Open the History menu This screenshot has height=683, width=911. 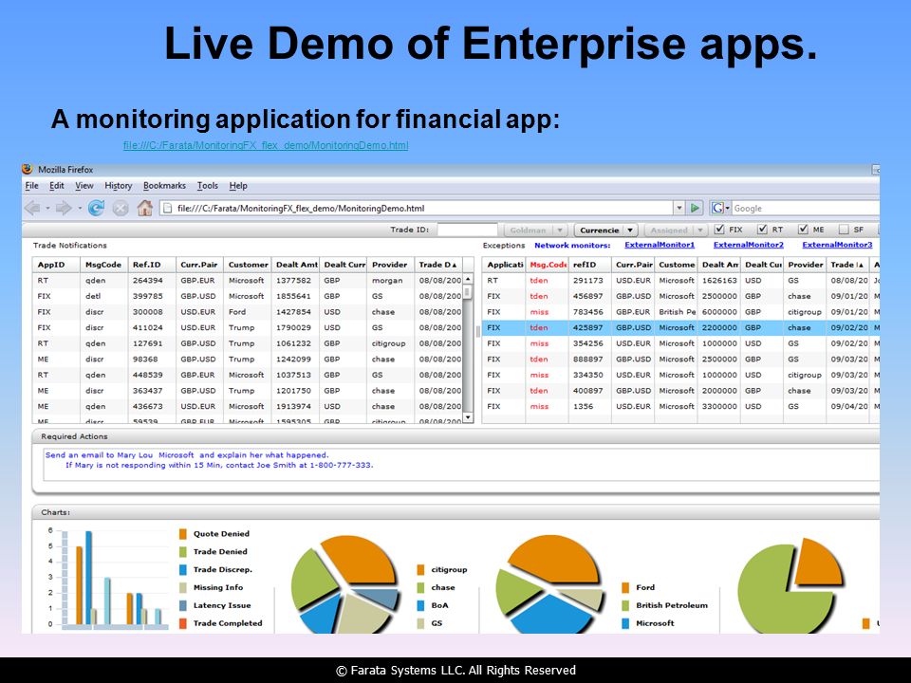click(x=118, y=186)
